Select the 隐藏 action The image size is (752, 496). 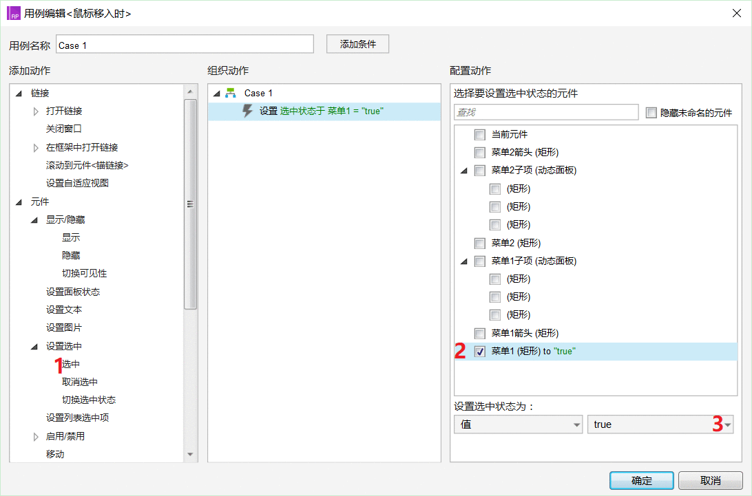pyautogui.click(x=71, y=255)
